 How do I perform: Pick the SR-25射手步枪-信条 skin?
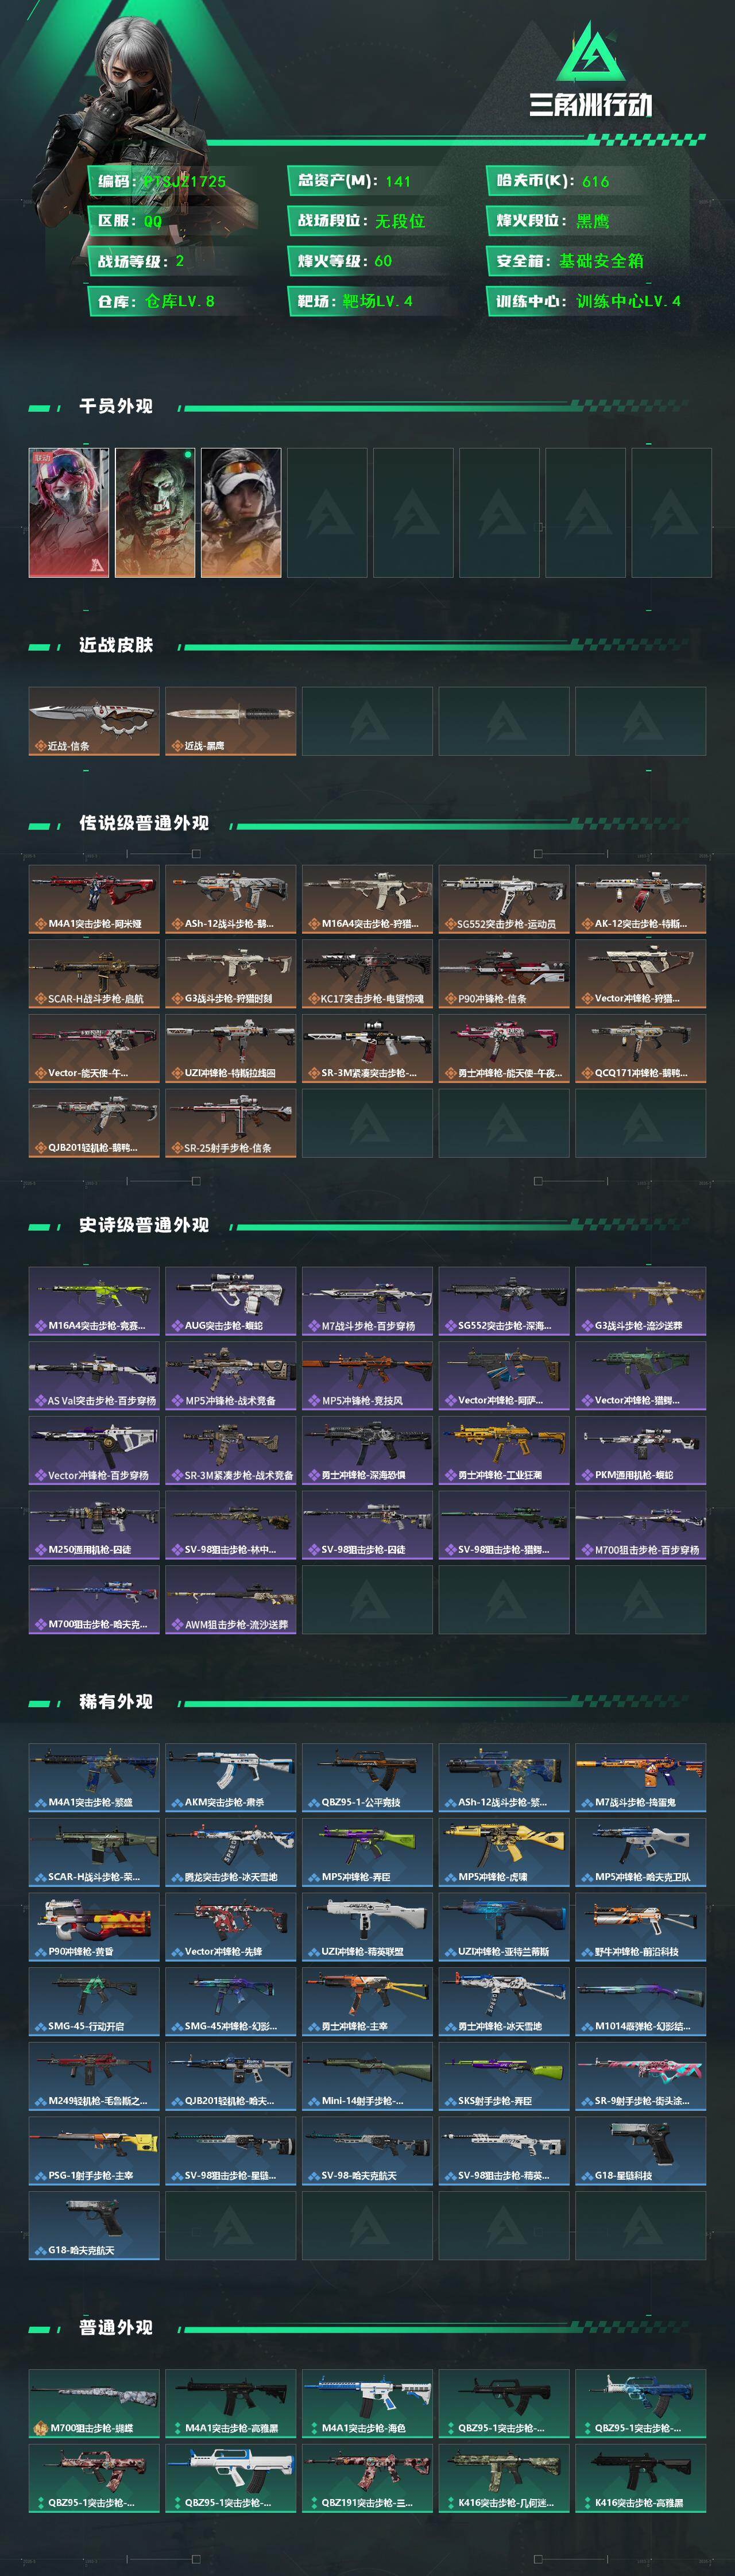230,1123
